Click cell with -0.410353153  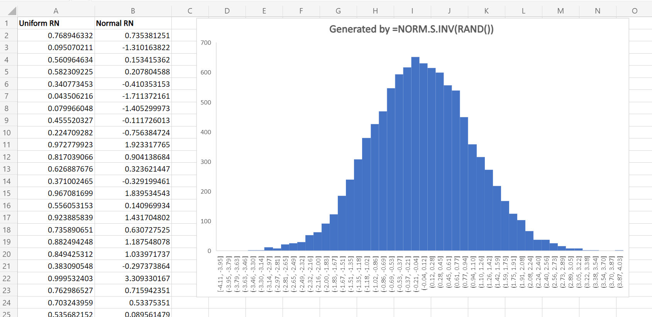click(x=133, y=84)
